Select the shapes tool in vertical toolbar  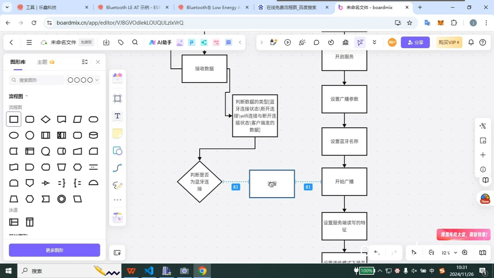coord(117,151)
